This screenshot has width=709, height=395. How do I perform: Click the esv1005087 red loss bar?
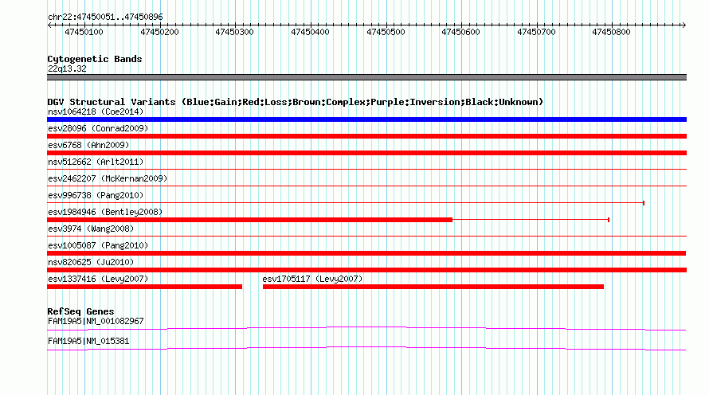(366, 253)
